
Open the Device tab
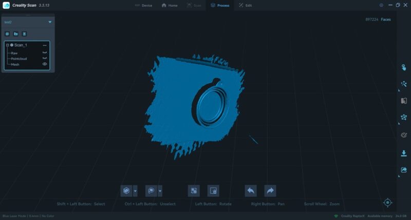click(x=143, y=5)
